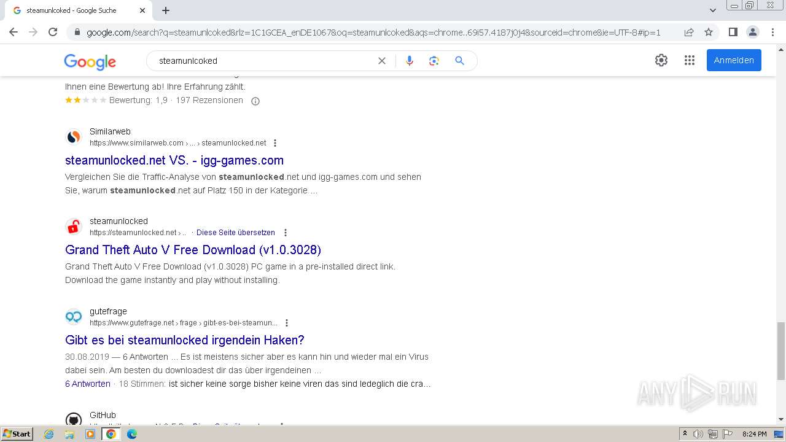Open the volume control in tray
The height and width of the screenshot is (442, 786).
tap(698, 434)
